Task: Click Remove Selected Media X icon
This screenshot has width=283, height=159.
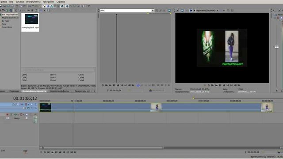Action: click(x=16, y=11)
